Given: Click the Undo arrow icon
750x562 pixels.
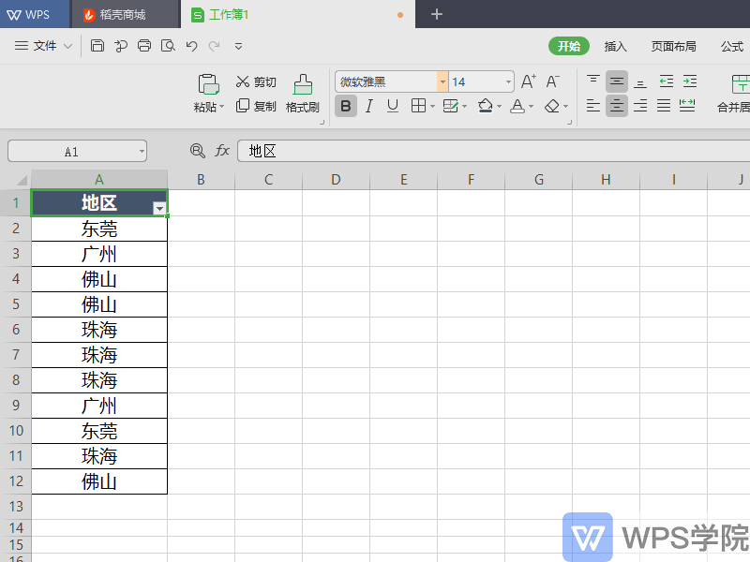Looking at the screenshot, I should (x=191, y=46).
